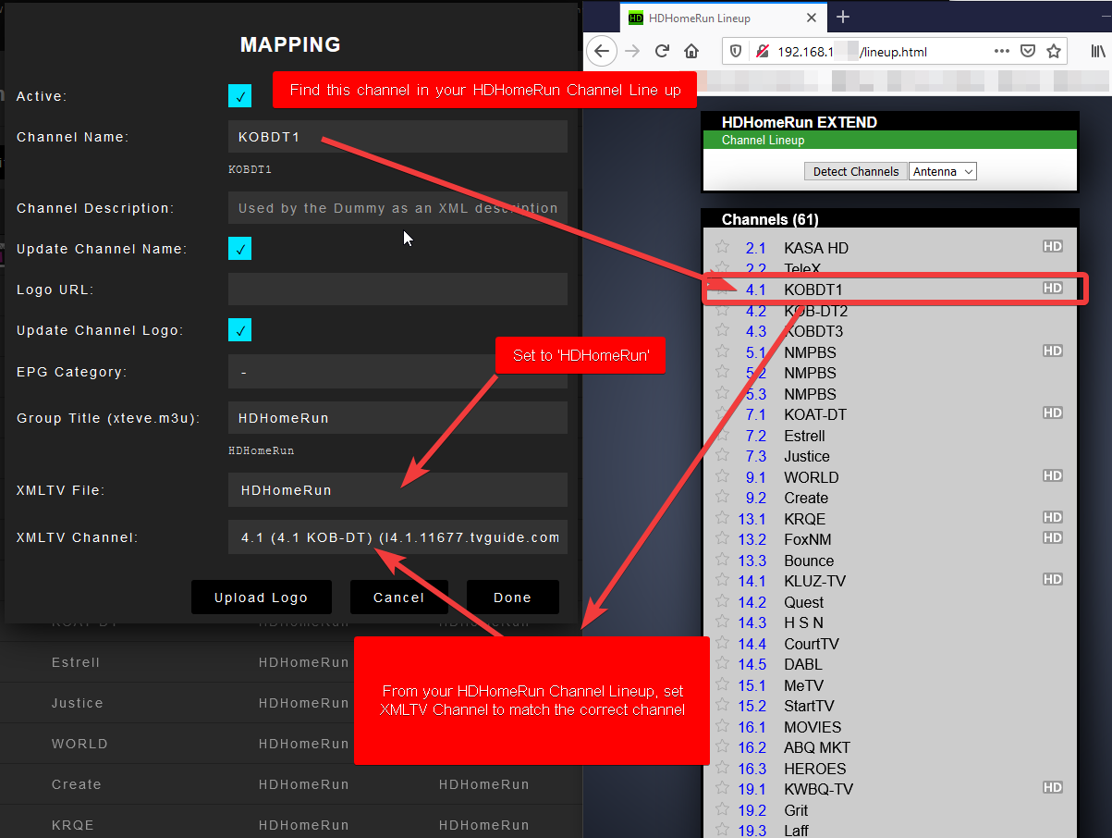
Task: Favorite channel 15.1 MeTV star
Action: click(x=723, y=684)
